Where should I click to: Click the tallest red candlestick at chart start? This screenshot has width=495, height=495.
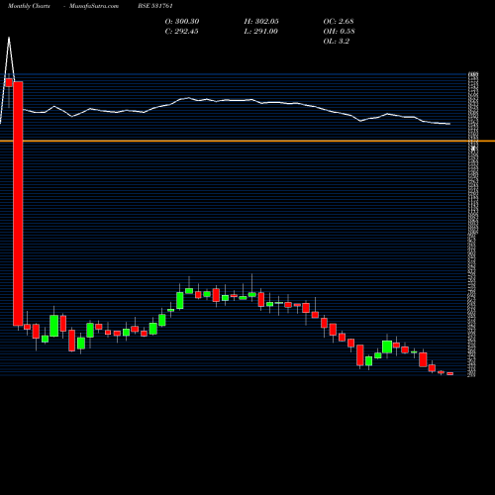click(18, 203)
